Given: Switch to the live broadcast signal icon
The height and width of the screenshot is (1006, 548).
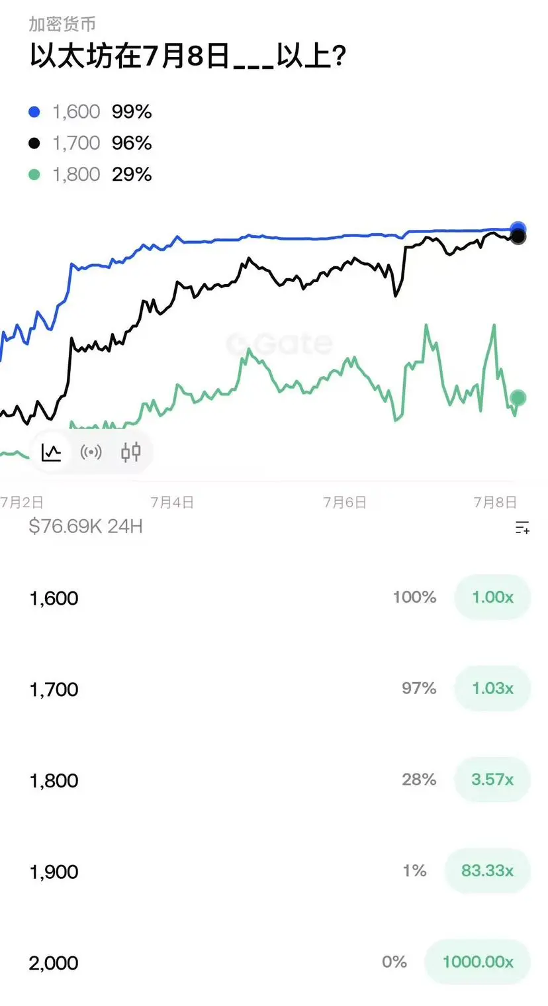Looking at the screenshot, I should (91, 452).
